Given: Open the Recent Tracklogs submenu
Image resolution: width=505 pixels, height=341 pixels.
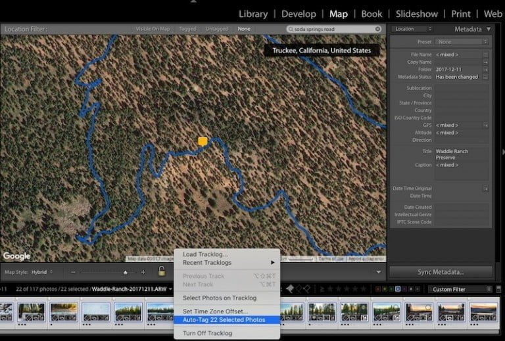Looking at the screenshot, I should coord(228,263).
